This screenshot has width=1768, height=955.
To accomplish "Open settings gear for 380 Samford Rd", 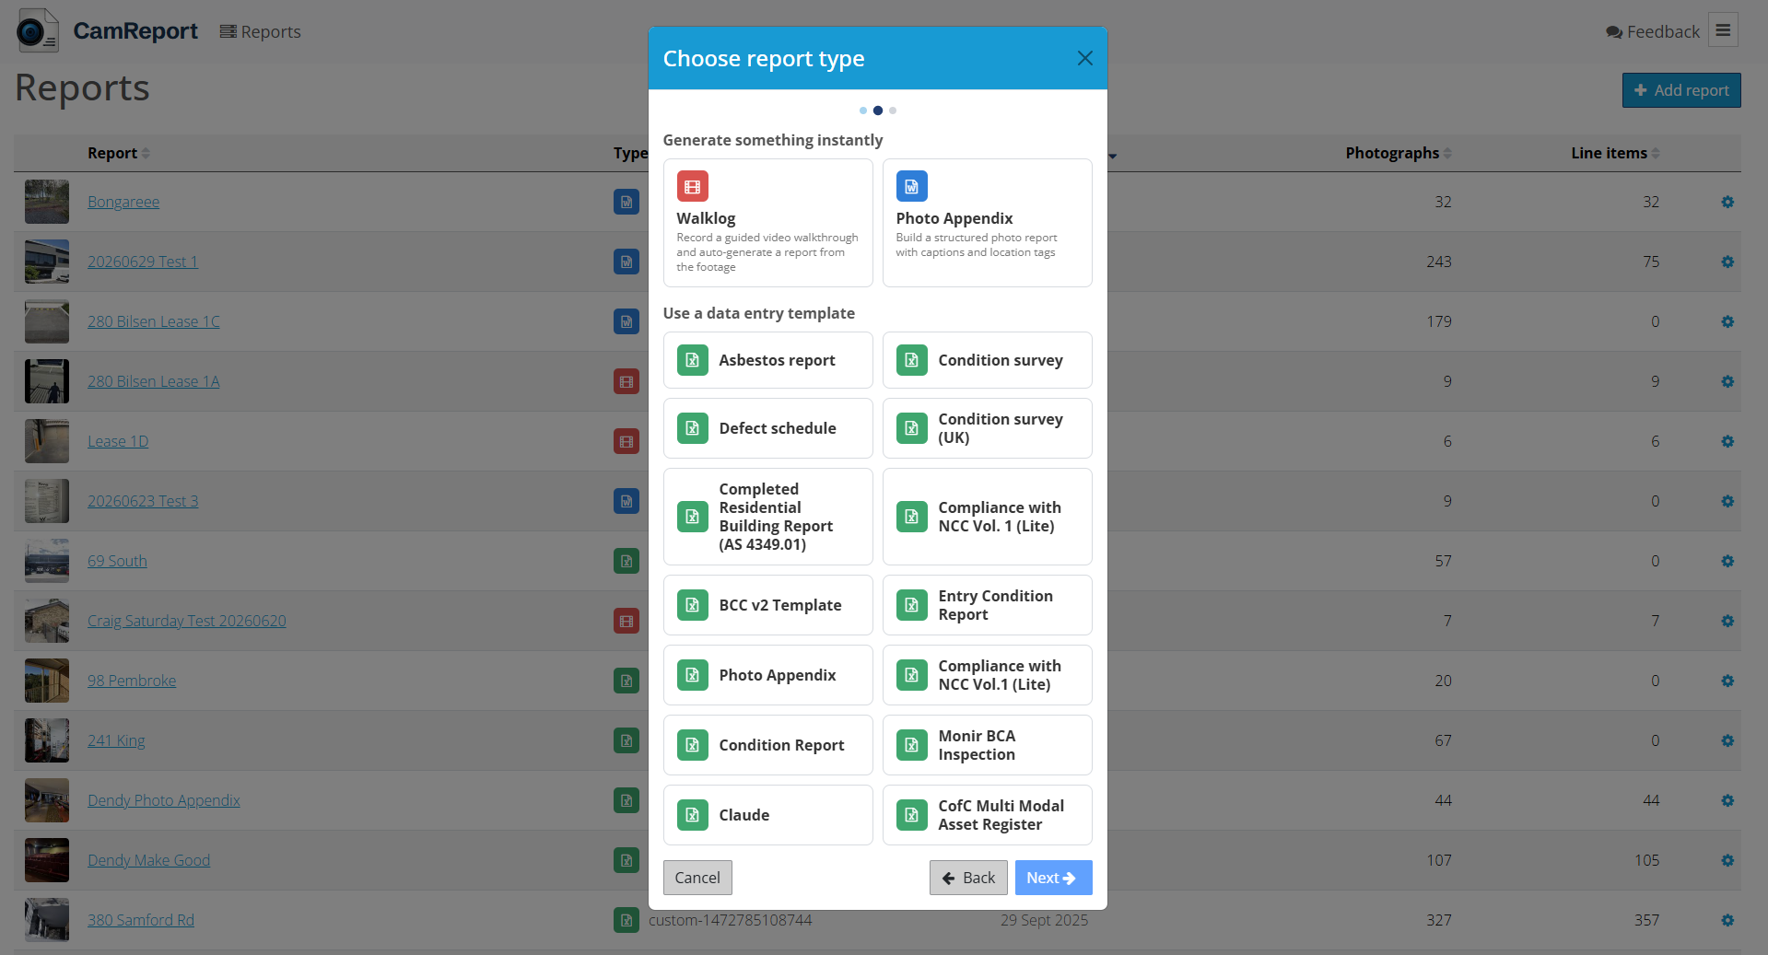I will [x=1727, y=920].
